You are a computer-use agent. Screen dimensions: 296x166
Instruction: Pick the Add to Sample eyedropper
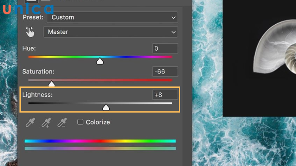click(46, 122)
